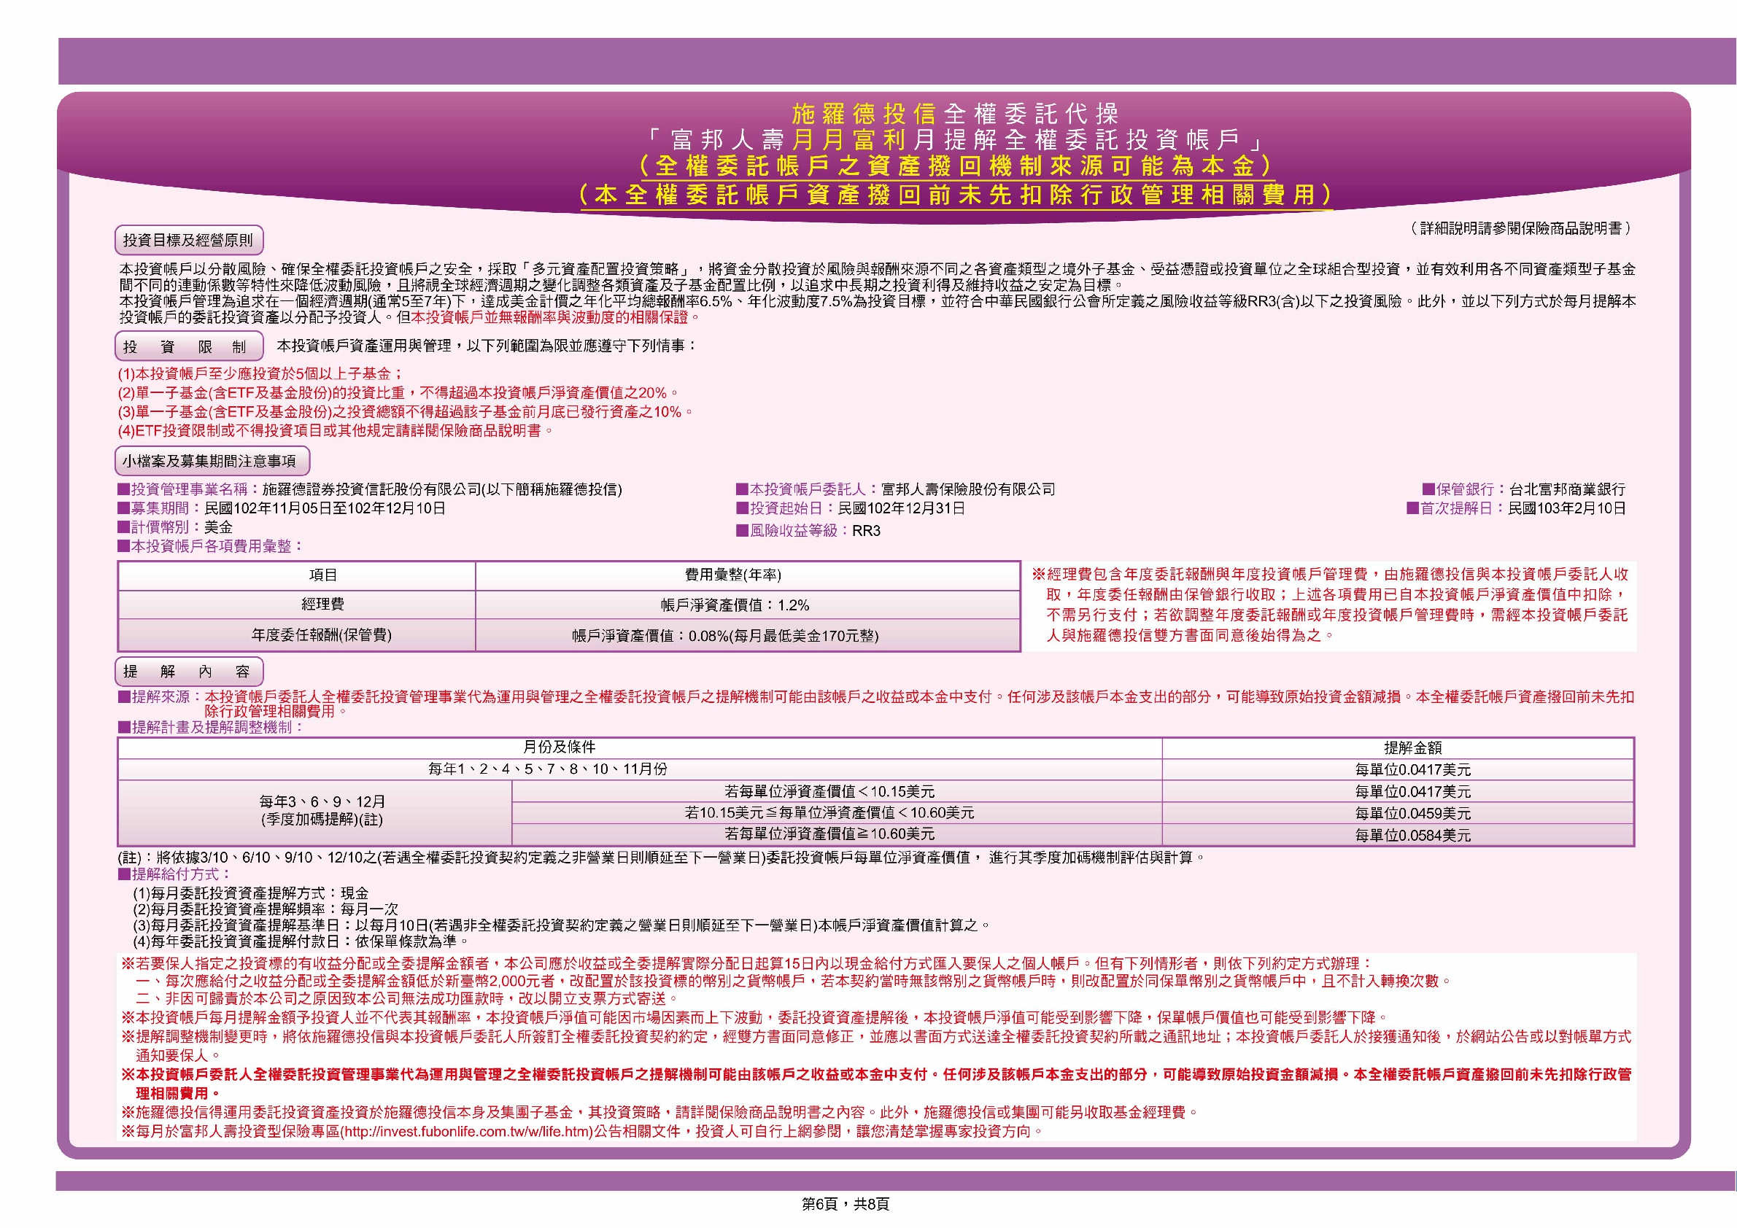This screenshot has width=1737, height=1228.
Task: Click the 提解金額 column header
Action: click(x=1398, y=748)
